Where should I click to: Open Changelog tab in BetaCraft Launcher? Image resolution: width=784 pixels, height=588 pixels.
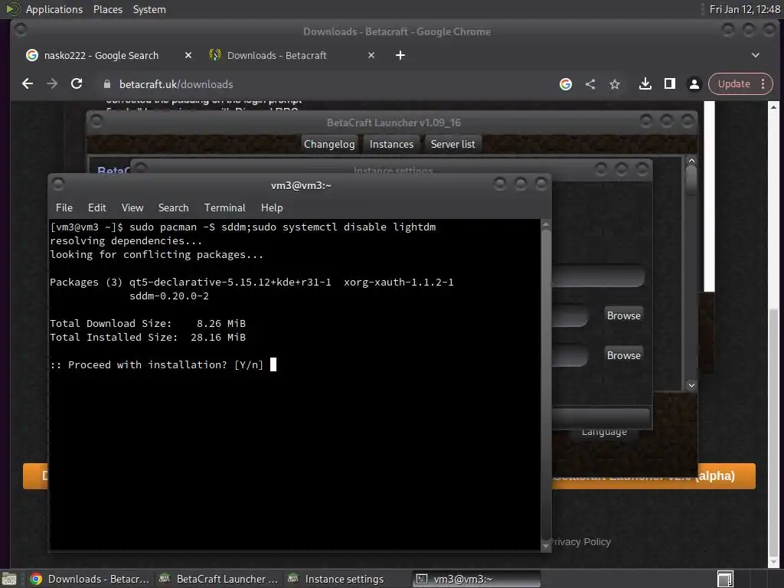coord(329,144)
